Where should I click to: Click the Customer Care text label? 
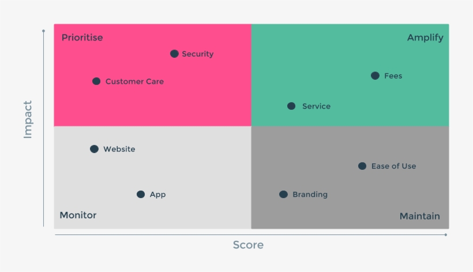[134, 82]
